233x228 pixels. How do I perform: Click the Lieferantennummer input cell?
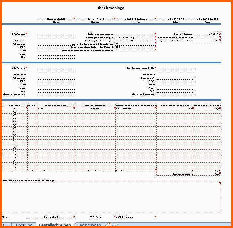[x=135, y=34]
